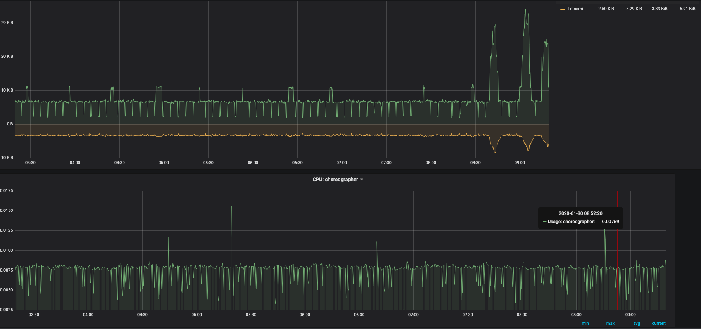Sort CPU legend by current column

pos(659,323)
